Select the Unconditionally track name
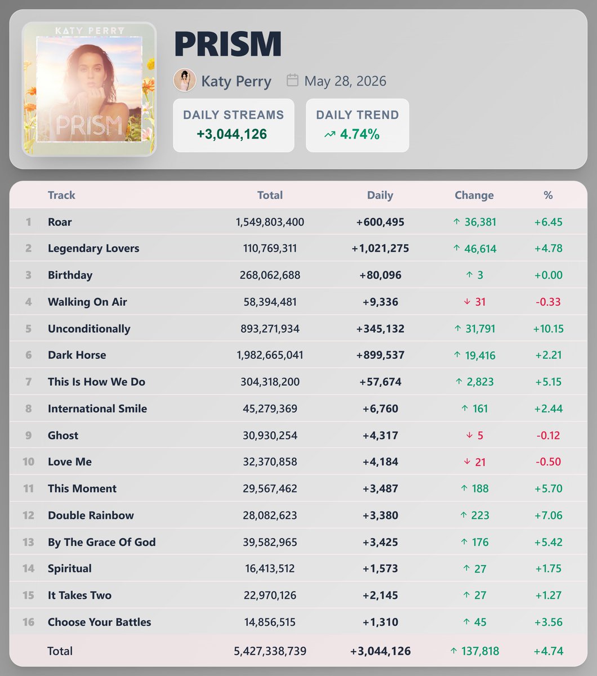This screenshot has width=597, height=676. click(89, 328)
